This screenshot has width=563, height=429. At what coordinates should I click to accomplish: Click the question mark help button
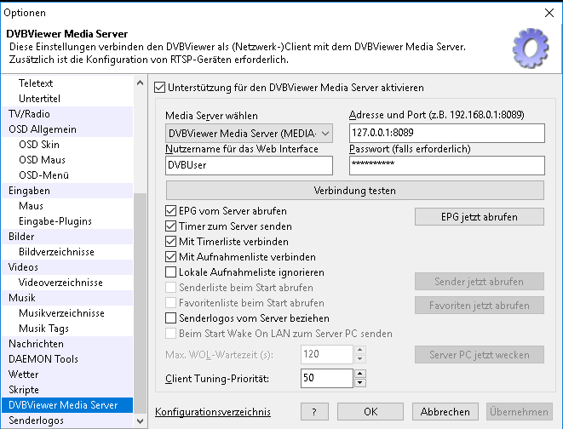tap(314, 412)
